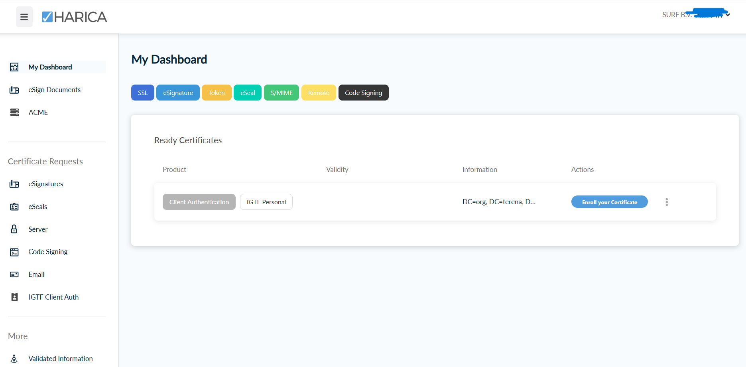The image size is (746, 367).
Task: Select the orange Token product button
Action: coord(217,93)
